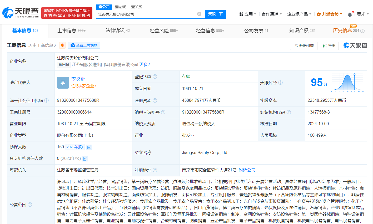This screenshot has width=373, height=224.
Task: Select the 查公司 search tab
Action: 104,7
